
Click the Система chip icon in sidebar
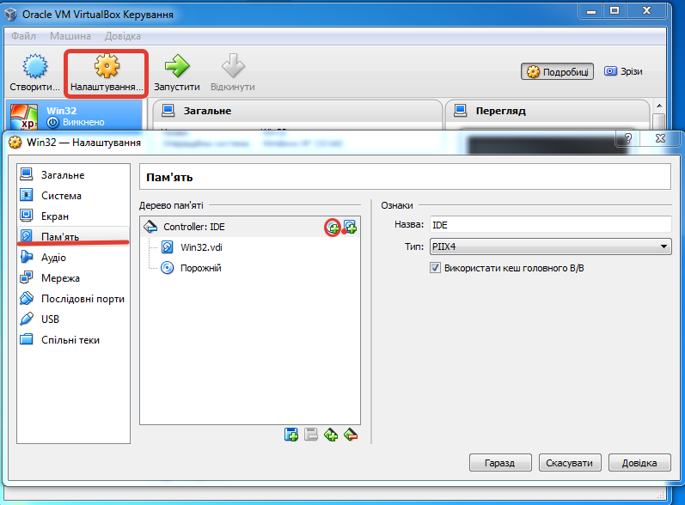tap(27, 195)
